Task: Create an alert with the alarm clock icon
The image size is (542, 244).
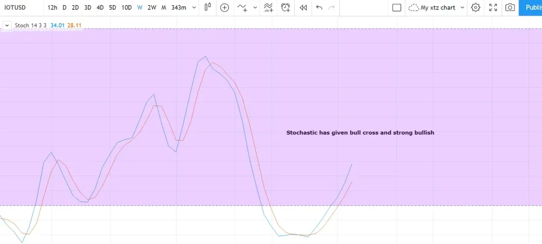Action: [286, 8]
